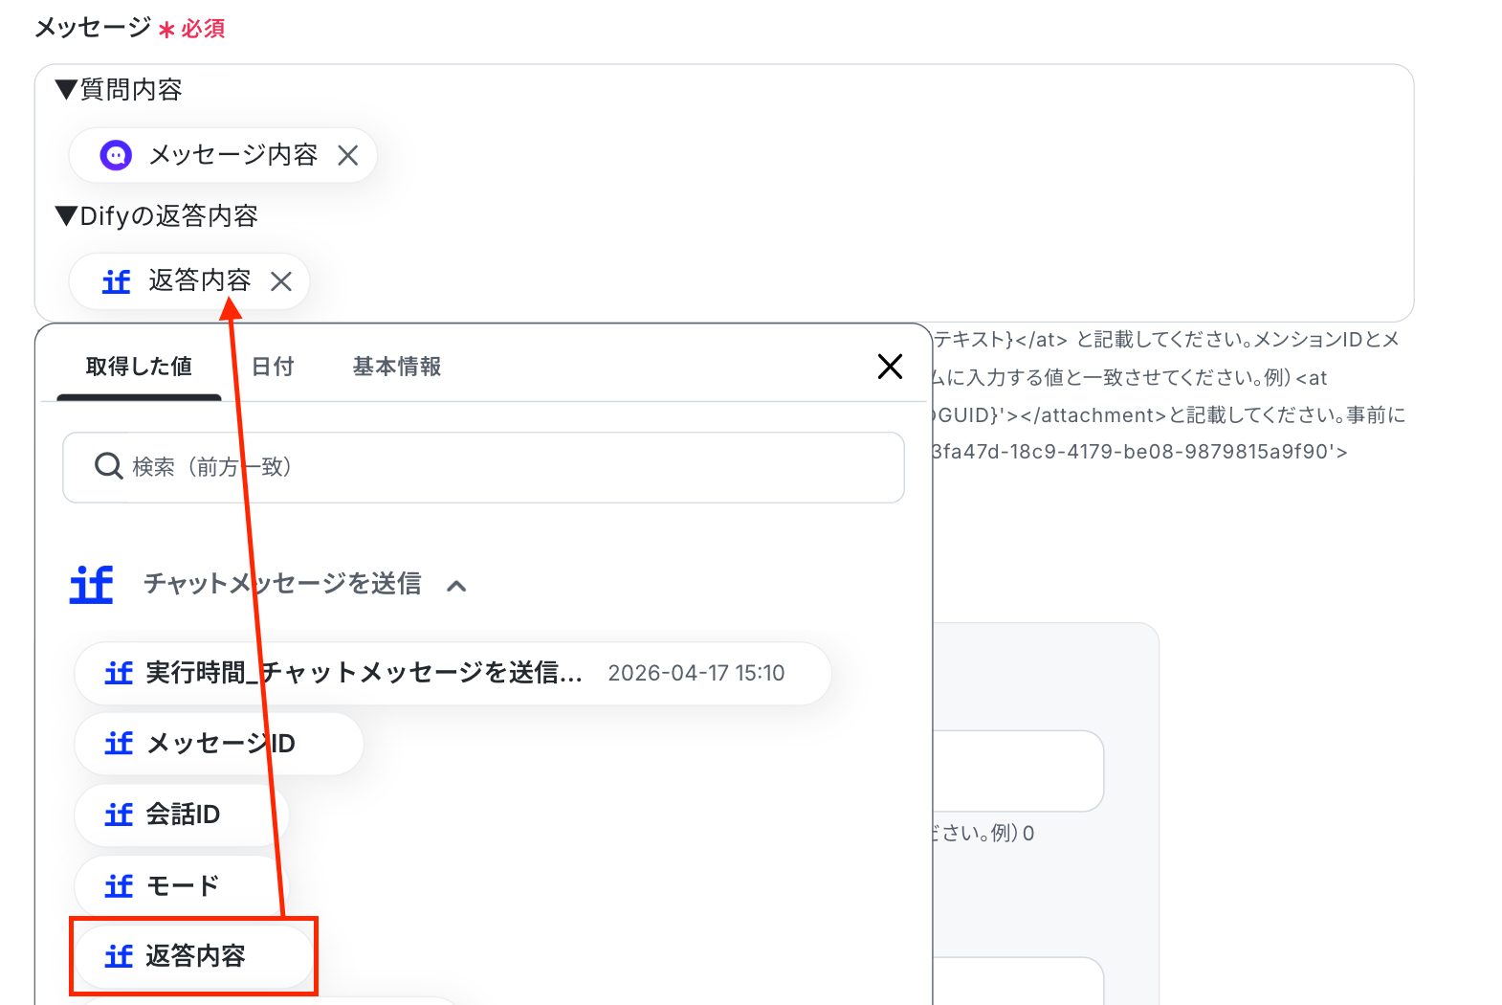Remove the メッセージ内容 tag with X

(348, 155)
